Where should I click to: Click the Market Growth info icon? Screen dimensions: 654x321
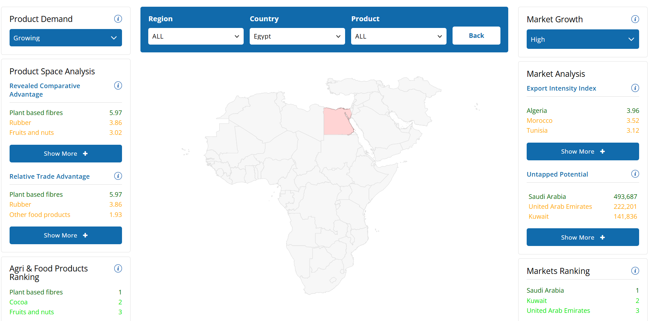(x=635, y=19)
